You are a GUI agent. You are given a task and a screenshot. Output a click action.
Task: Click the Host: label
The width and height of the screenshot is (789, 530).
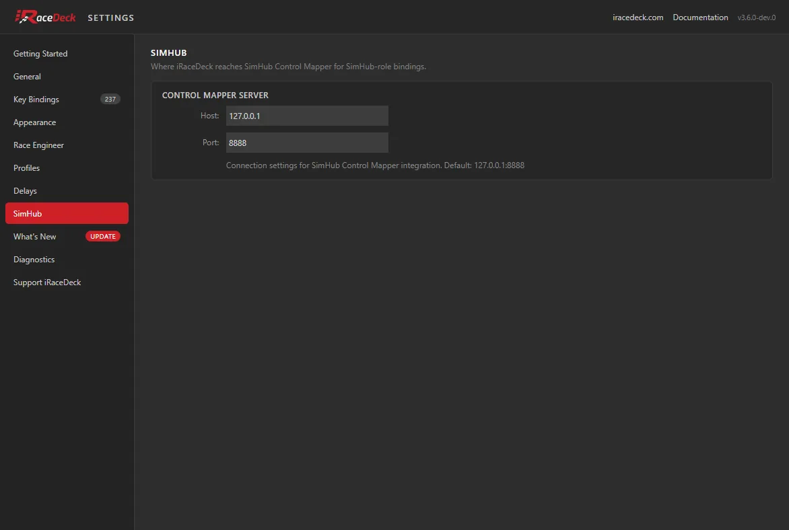(209, 116)
